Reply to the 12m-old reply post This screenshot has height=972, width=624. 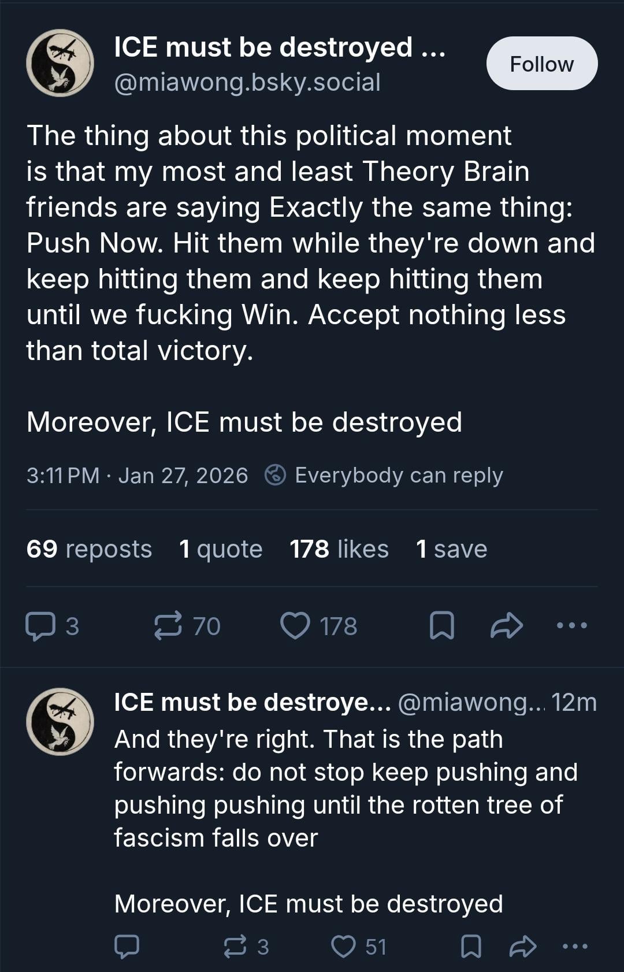point(127,946)
